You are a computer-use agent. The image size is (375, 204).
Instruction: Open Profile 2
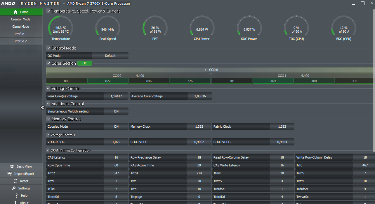(x=21, y=41)
